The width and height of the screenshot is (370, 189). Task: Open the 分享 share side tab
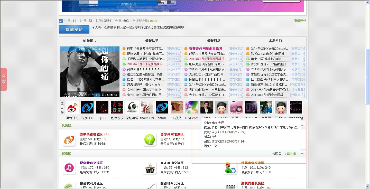tap(4, 79)
